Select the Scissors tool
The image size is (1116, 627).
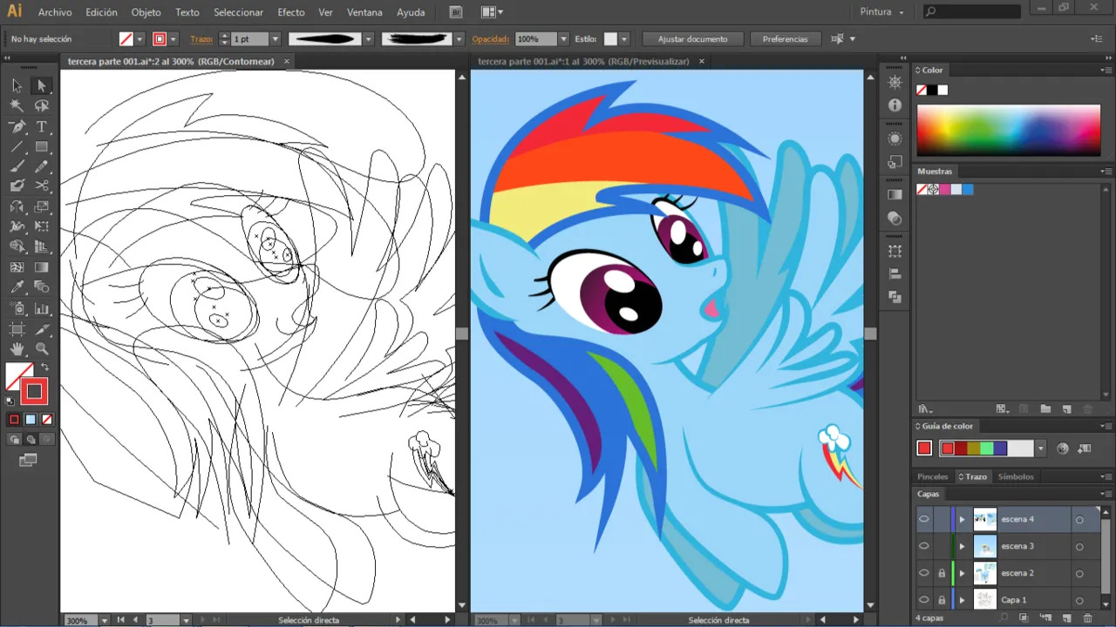click(41, 185)
